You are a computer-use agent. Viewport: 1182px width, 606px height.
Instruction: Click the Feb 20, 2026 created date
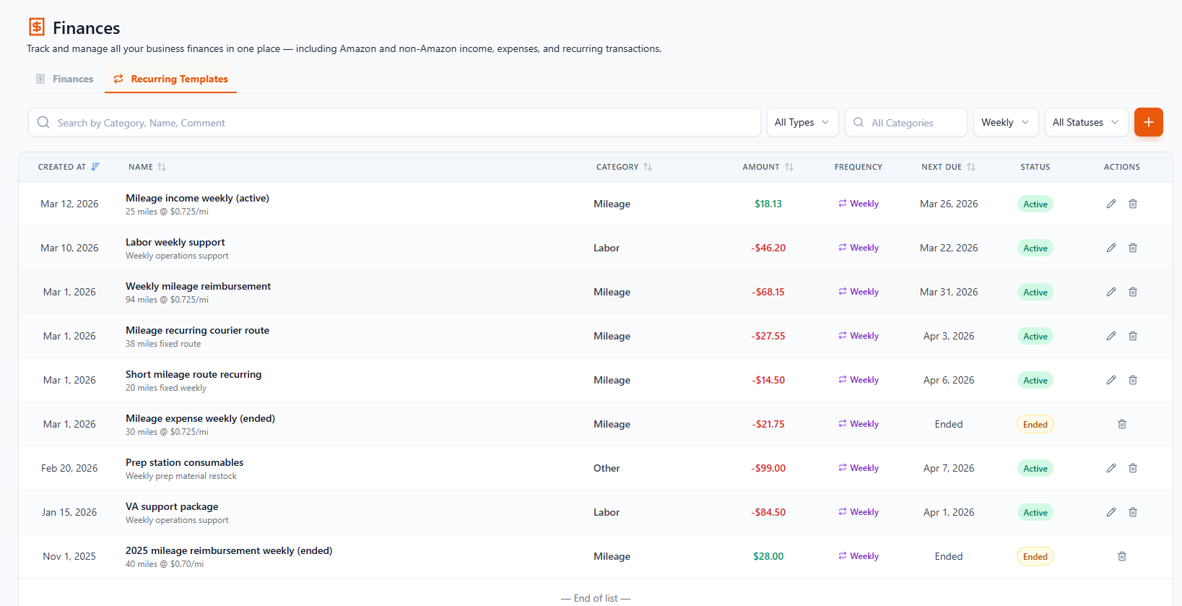point(69,468)
